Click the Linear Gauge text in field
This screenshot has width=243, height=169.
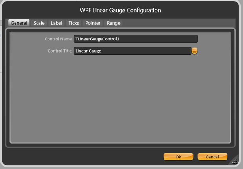click(88, 51)
